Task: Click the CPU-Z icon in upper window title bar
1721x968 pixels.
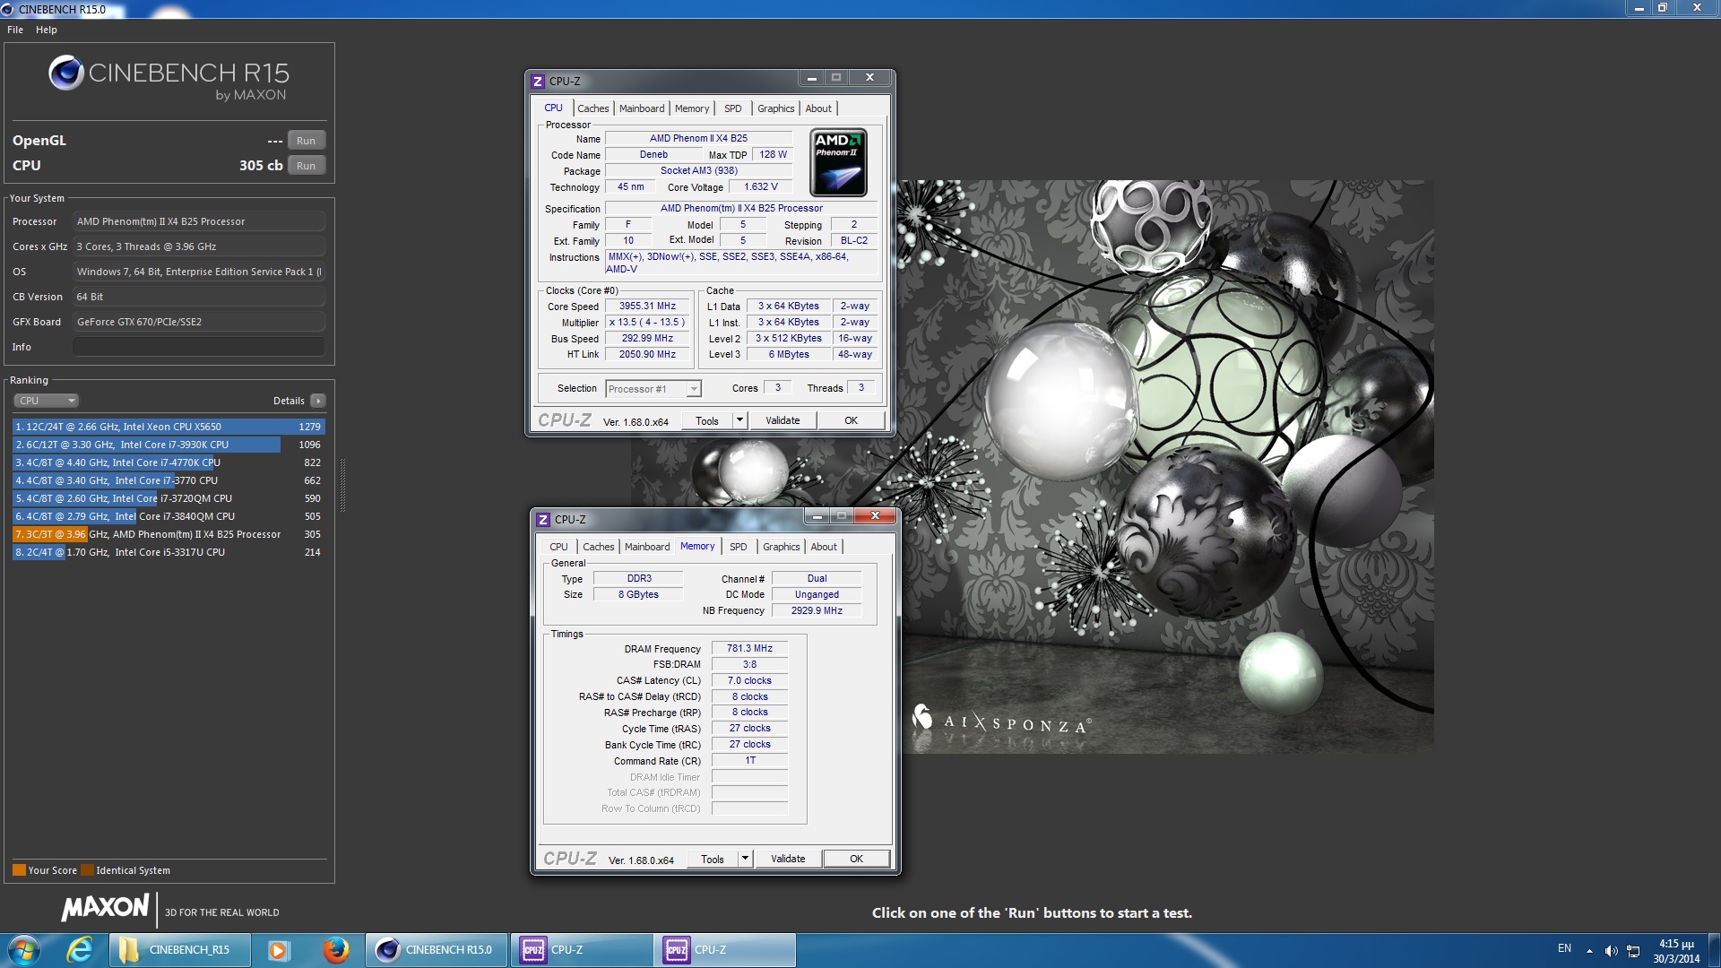Action: (x=538, y=82)
